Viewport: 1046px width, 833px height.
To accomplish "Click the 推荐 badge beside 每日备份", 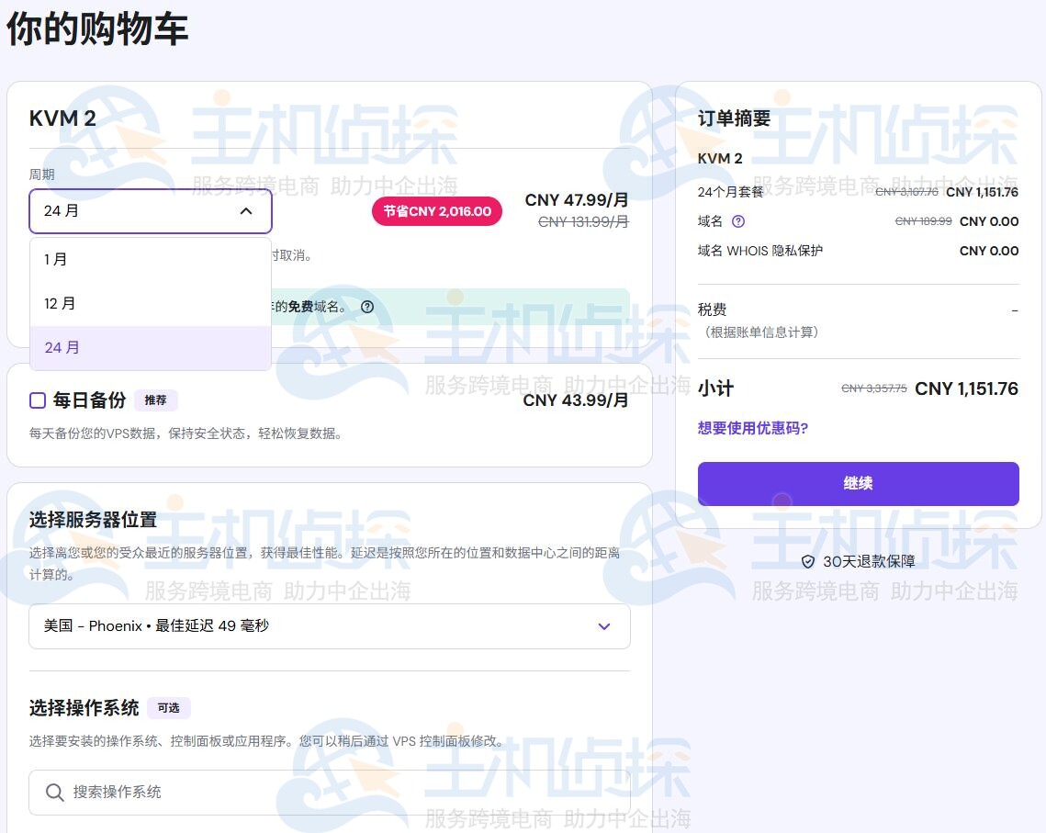I will [155, 400].
